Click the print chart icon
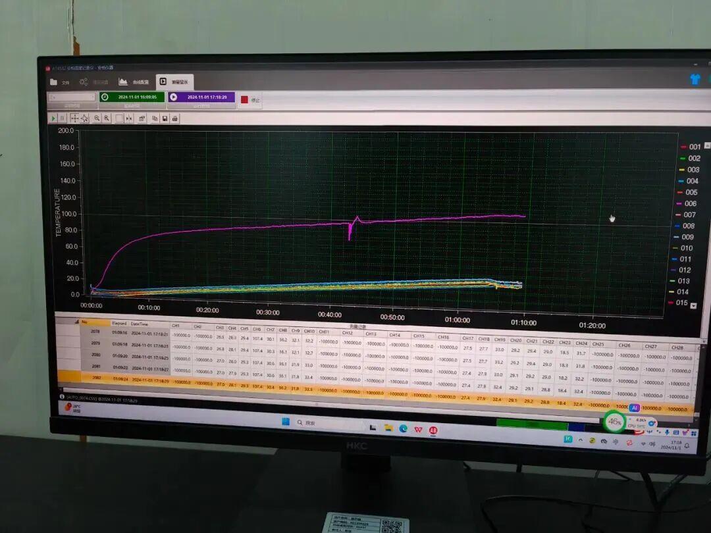 pyautogui.click(x=175, y=118)
